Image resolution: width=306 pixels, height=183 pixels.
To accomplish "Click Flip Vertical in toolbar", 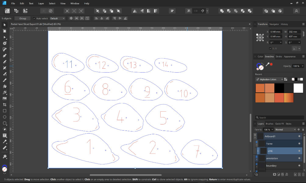I will point(142,11).
